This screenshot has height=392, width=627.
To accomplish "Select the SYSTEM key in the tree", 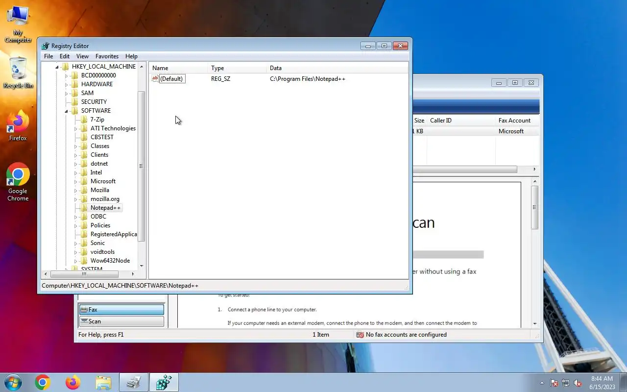I will click(92, 269).
